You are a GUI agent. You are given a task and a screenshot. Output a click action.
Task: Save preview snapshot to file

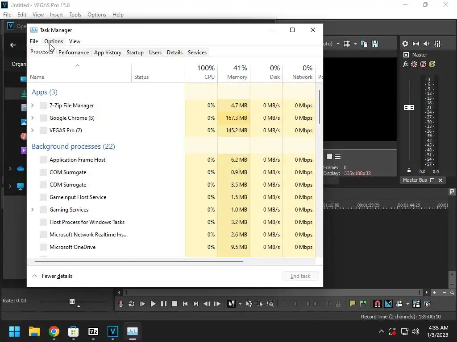(x=375, y=44)
